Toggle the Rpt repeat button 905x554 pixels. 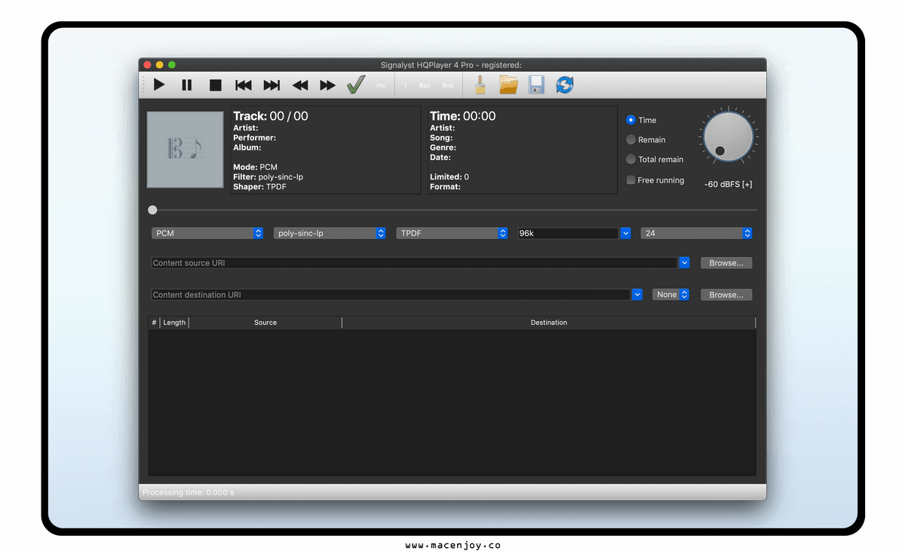point(425,86)
